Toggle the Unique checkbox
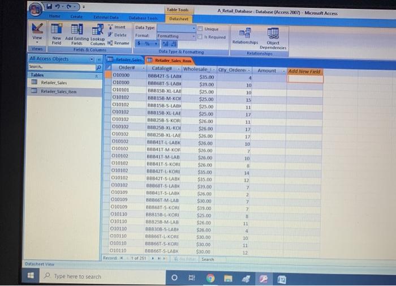 tap(200, 28)
